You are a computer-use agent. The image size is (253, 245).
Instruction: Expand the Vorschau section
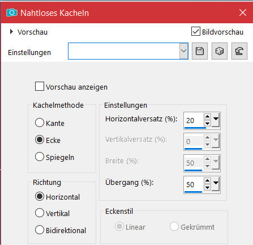[11, 32]
